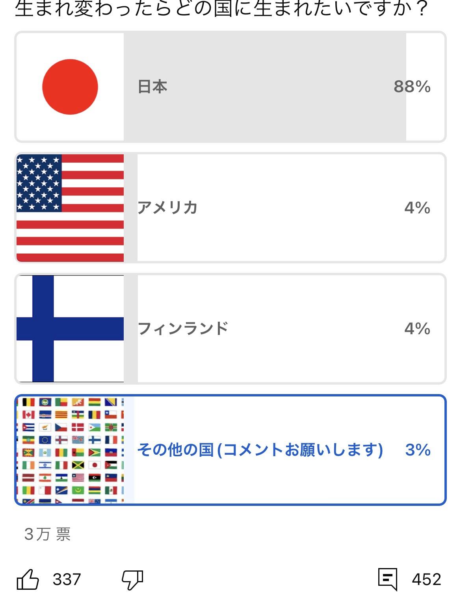
Task: Click the 88% result for 日本
Action: [x=412, y=87]
